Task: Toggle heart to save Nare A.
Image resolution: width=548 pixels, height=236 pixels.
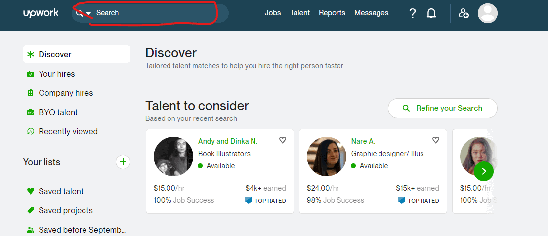Action: coord(436,140)
